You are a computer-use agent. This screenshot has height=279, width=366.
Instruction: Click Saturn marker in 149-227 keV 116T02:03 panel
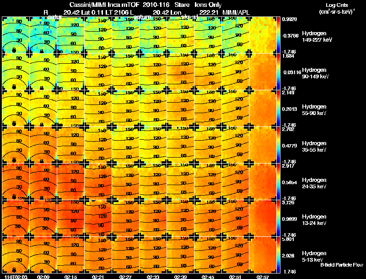(14, 50)
